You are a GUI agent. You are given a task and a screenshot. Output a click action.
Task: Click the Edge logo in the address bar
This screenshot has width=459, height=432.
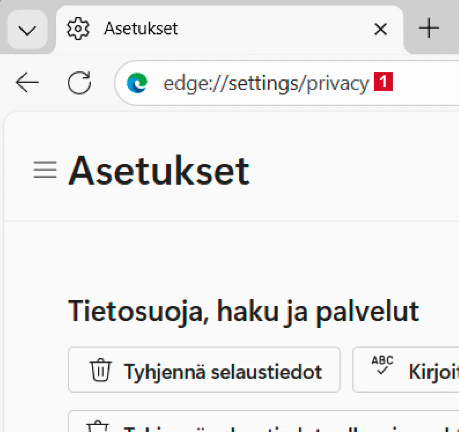click(x=137, y=83)
